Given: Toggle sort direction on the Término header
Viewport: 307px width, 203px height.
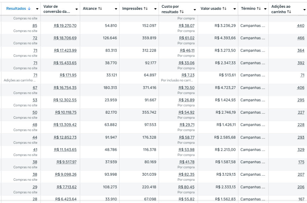Looking at the screenshot, I should 259,8.
